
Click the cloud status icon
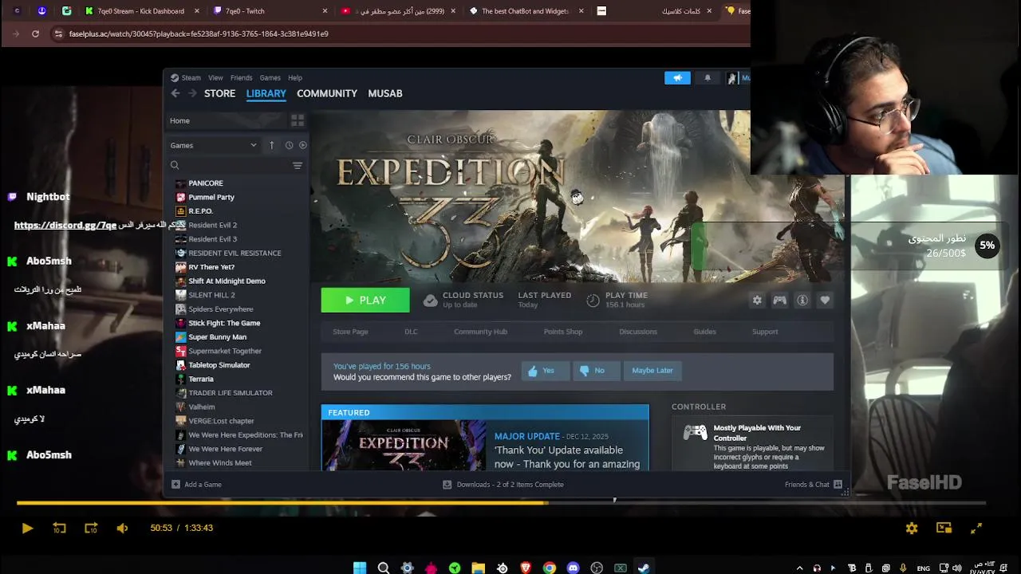(x=430, y=301)
